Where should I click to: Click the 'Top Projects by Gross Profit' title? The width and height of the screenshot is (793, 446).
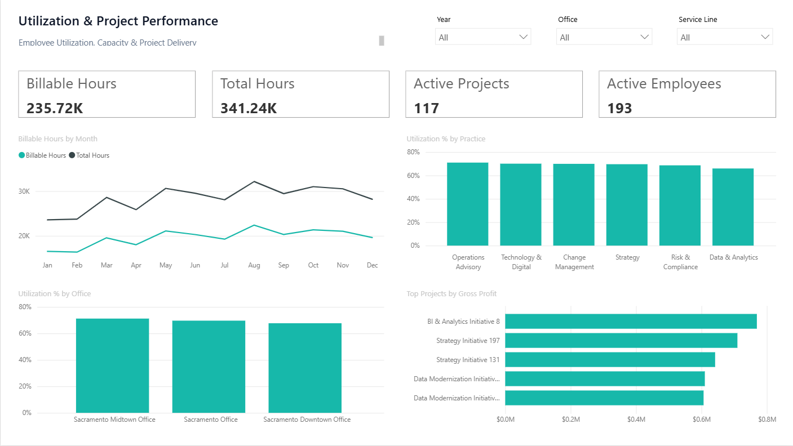coord(451,294)
